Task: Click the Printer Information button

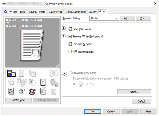Action: [x=46, y=100]
